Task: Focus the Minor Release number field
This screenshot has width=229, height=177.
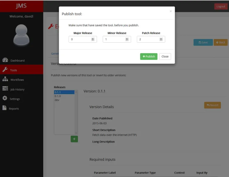Action: click(117, 39)
